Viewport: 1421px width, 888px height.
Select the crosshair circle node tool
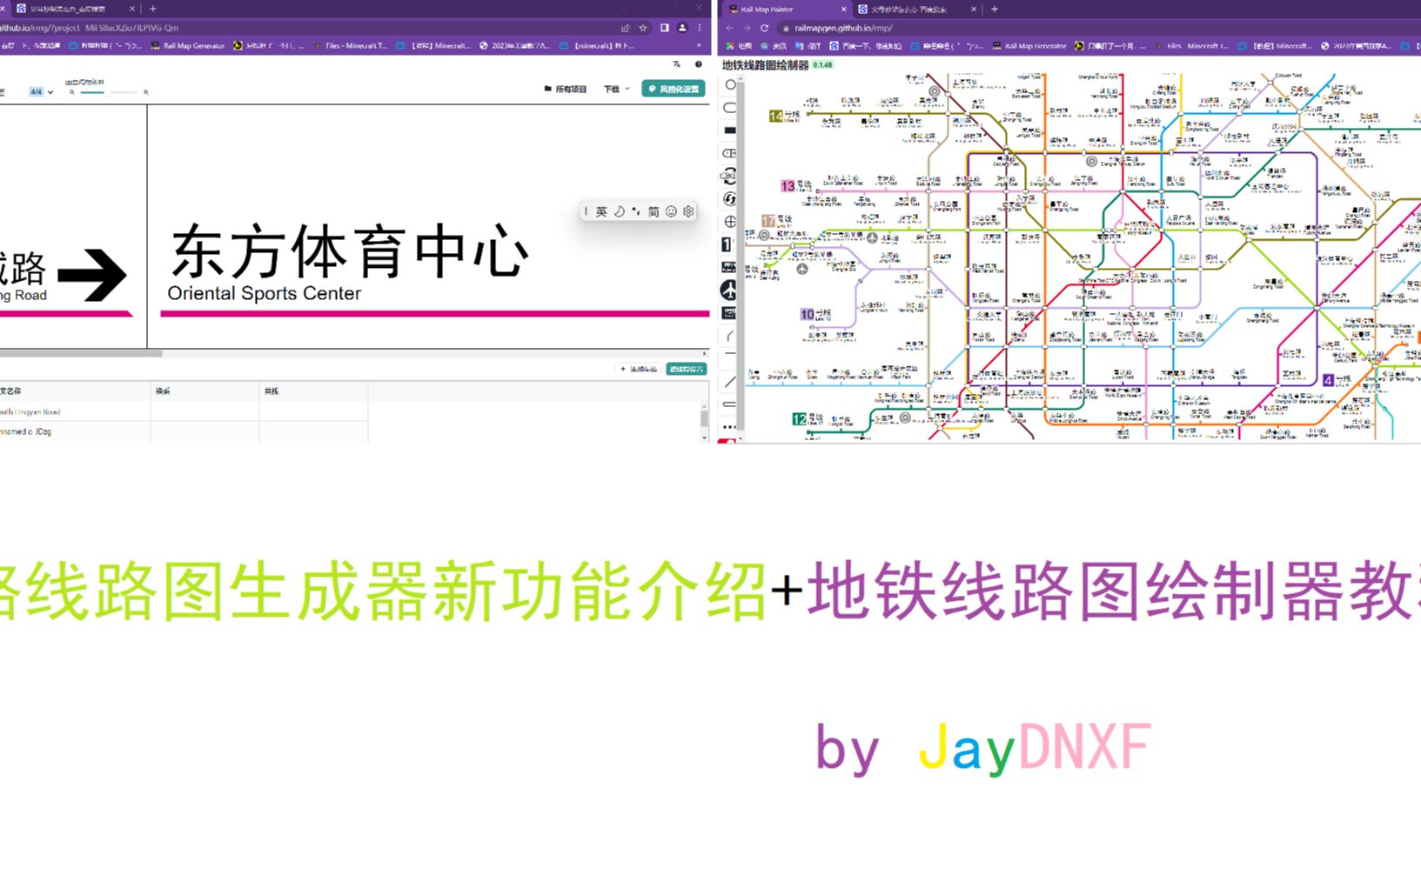tap(730, 222)
